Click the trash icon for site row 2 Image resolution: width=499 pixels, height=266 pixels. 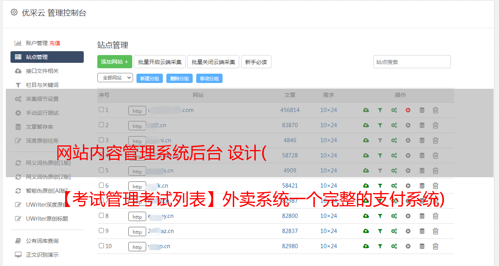tap(435, 125)
